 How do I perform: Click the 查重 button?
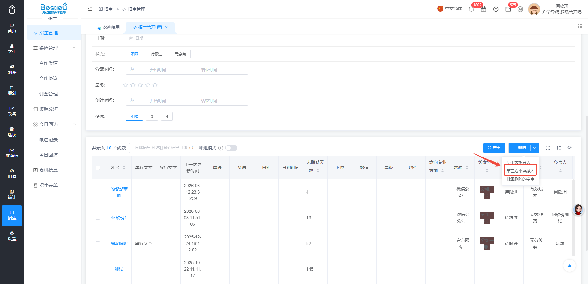[x=494, y=148]
